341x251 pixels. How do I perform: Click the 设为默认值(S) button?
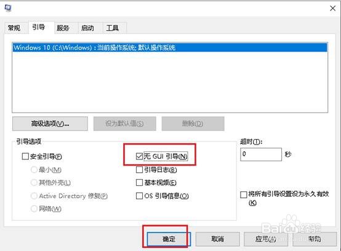pos(124,124)
